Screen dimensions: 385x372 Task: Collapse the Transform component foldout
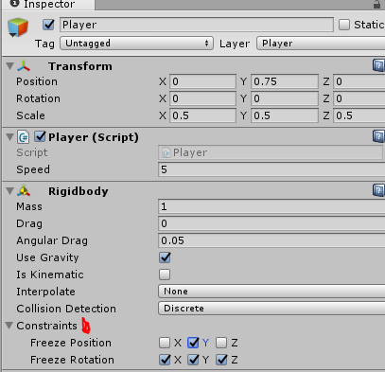pyautogui.click(x=10, y=66)
